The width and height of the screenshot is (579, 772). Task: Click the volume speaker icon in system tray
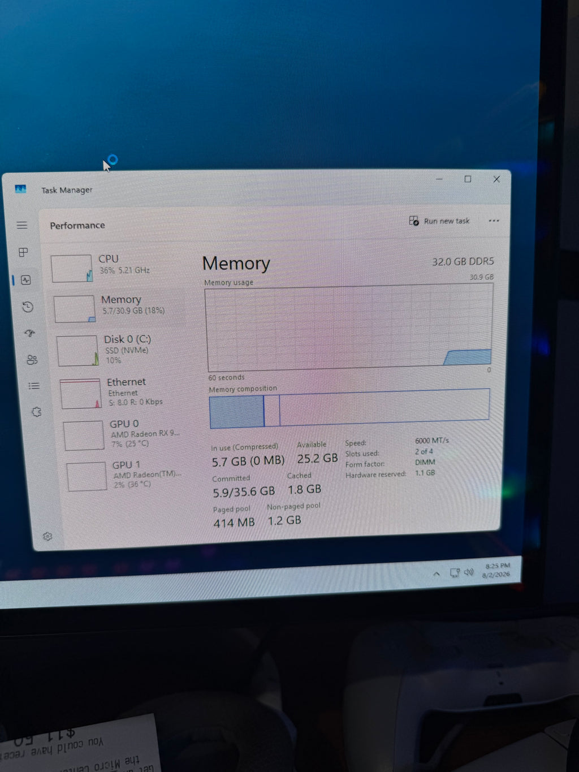pyautogui.click(x=469, y=572)
